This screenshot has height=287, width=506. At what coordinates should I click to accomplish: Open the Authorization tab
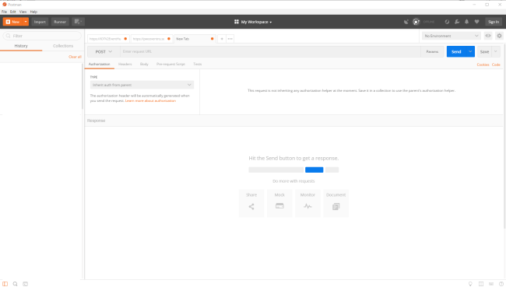click(100, 65)
